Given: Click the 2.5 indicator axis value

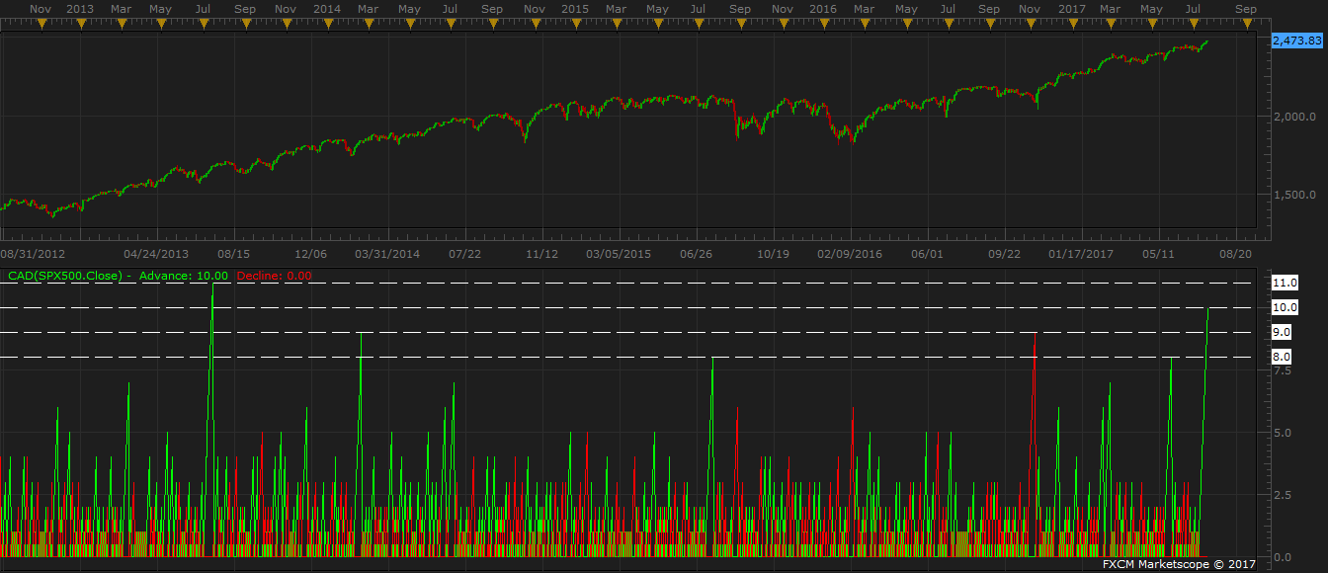Looking at the screenshot, I should [x=1283, y=495].
